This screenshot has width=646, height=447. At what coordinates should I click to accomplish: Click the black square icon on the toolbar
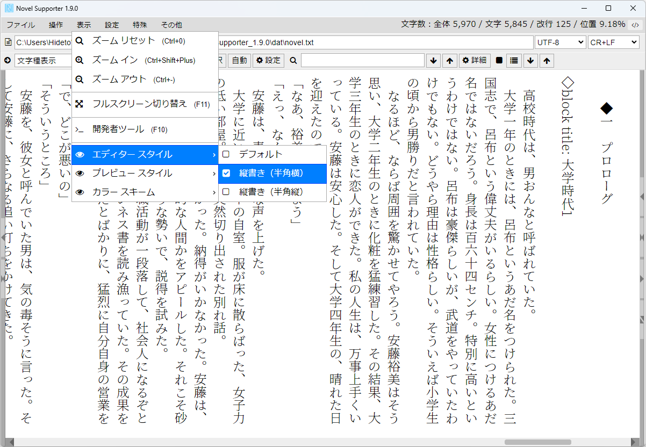[x=499, y=60]
